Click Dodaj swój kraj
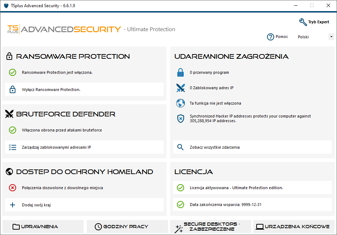This screenshot has width=337, height=235. click(84, 205)
